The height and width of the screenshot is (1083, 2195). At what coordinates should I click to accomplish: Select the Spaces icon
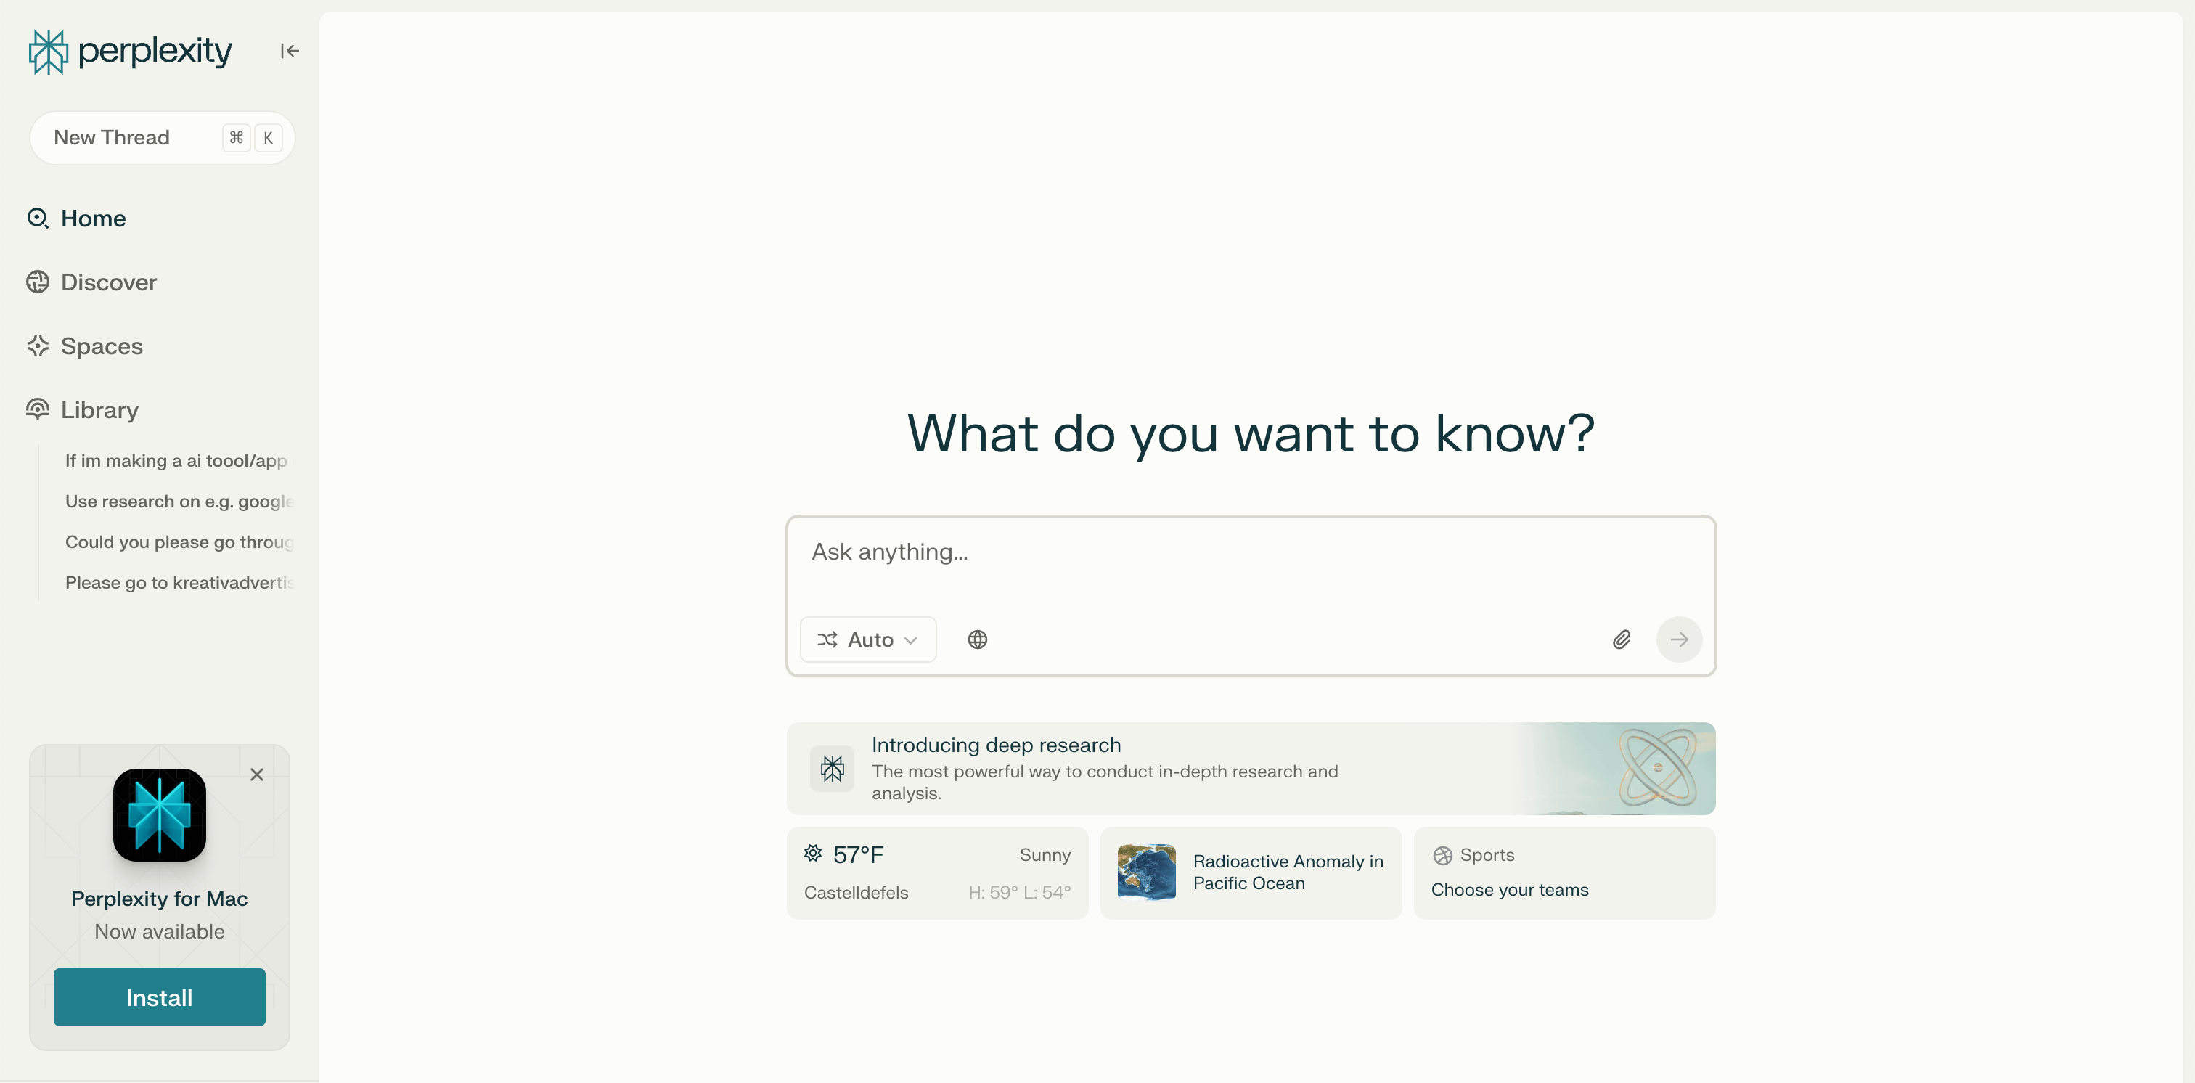click(x=38, y=346)
